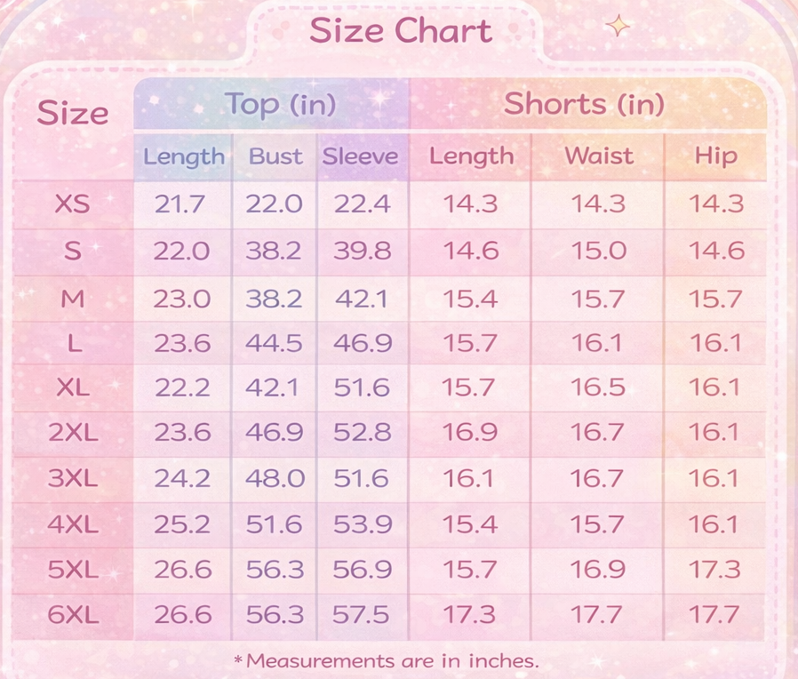The image size is (798, 679).
Task: Click the measurements in inches footnote
Action: 386,660
